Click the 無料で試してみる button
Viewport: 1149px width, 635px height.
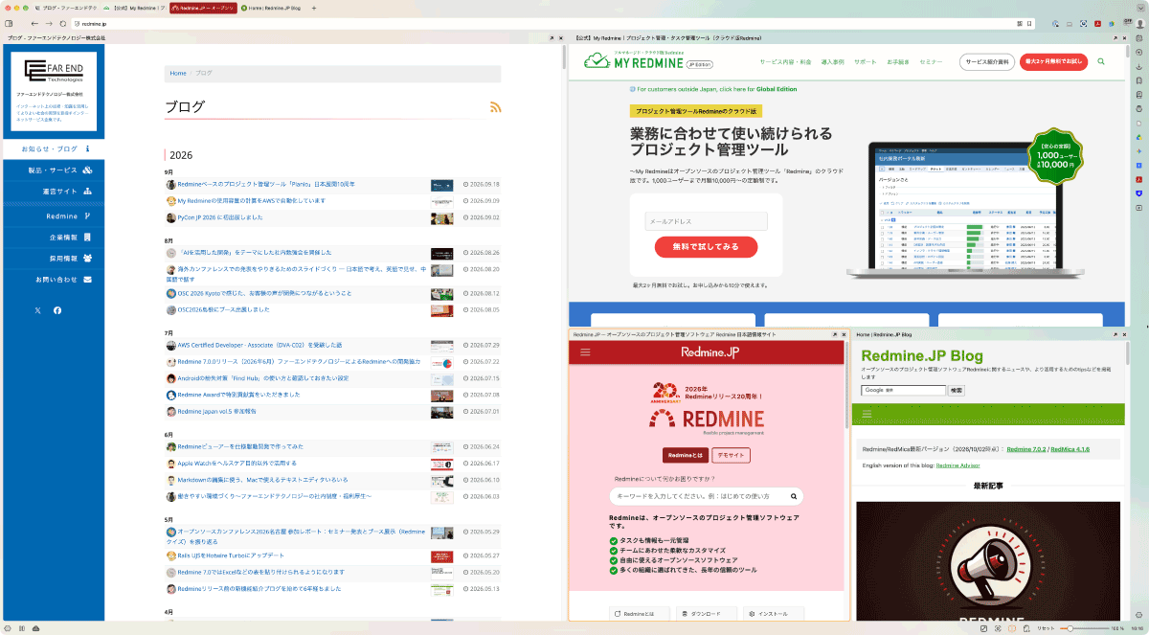(706, 247)
